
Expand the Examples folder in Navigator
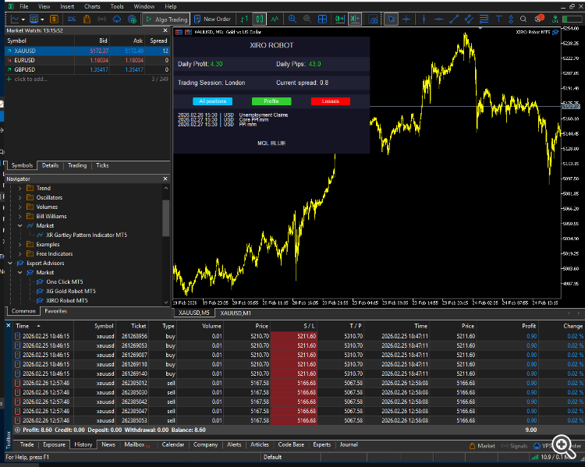click(x=19, y=244)
